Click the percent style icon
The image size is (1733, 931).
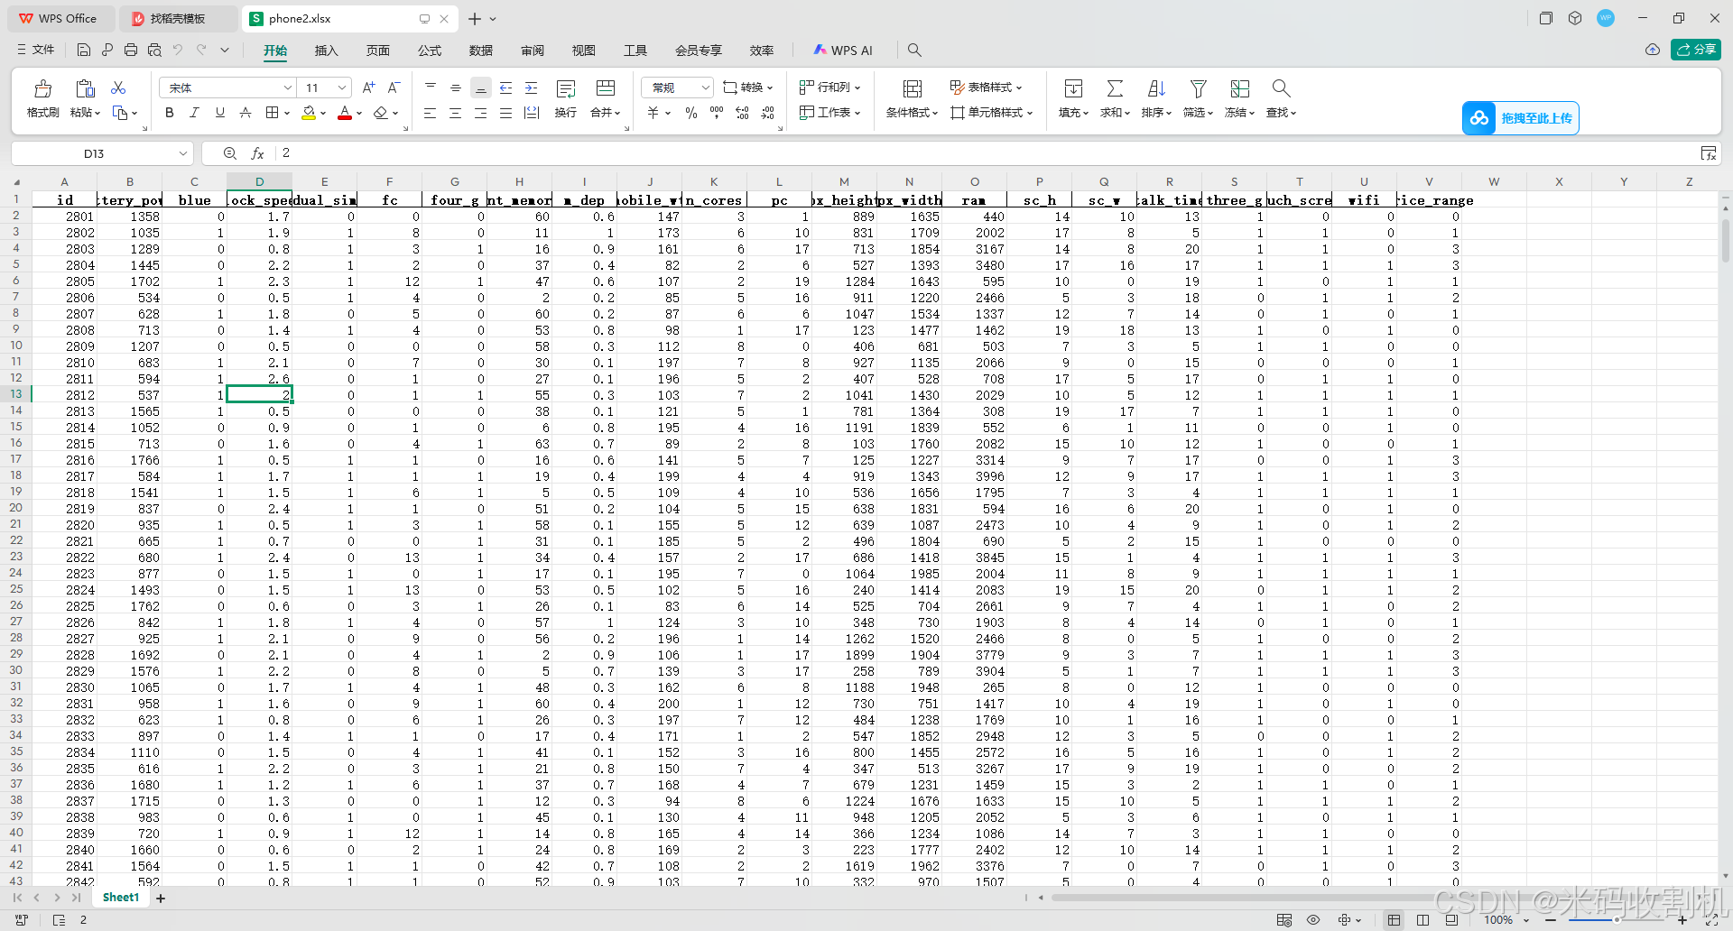[691, 113]
